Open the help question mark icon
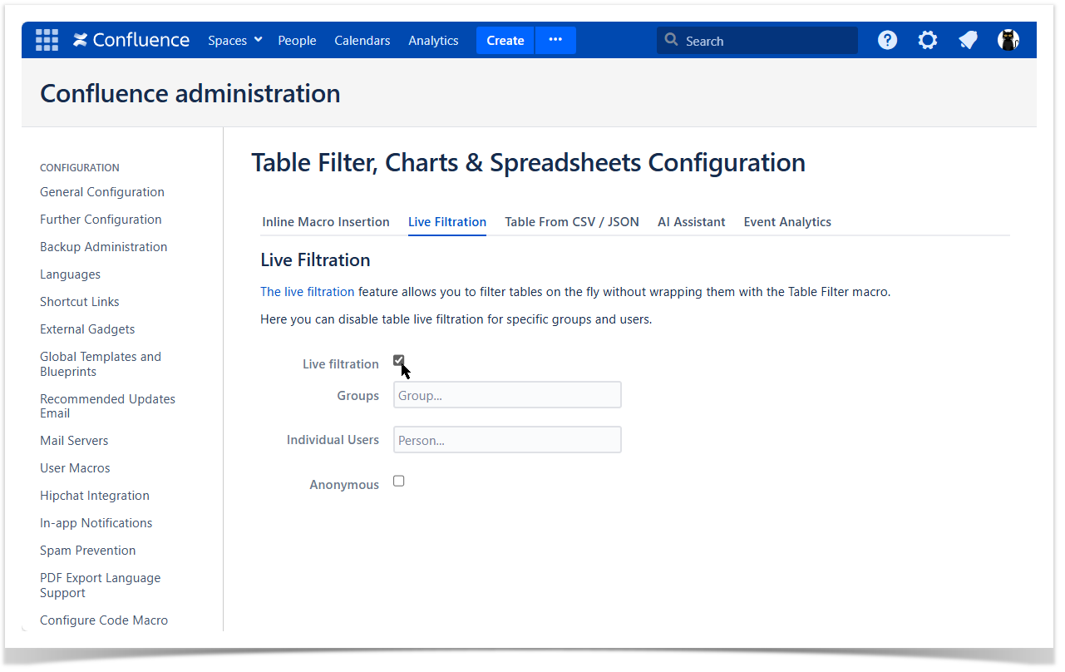This screenshot has height=672, width=1065. 887,40
